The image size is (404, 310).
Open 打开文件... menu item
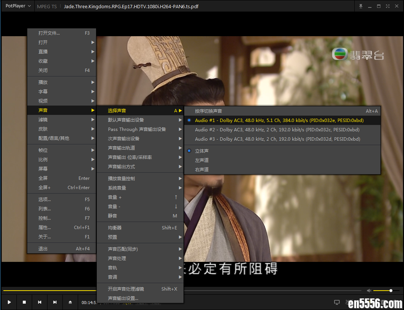pyautogui.click(x=62, y=33)
